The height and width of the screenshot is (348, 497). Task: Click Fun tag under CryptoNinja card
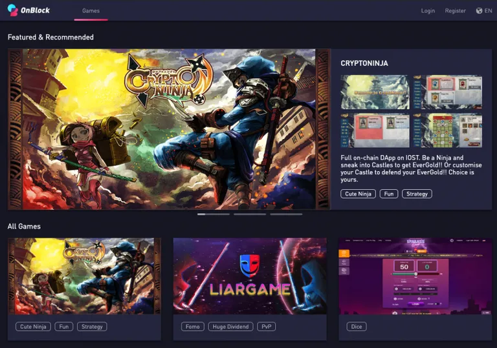click(x=64, y=327)
